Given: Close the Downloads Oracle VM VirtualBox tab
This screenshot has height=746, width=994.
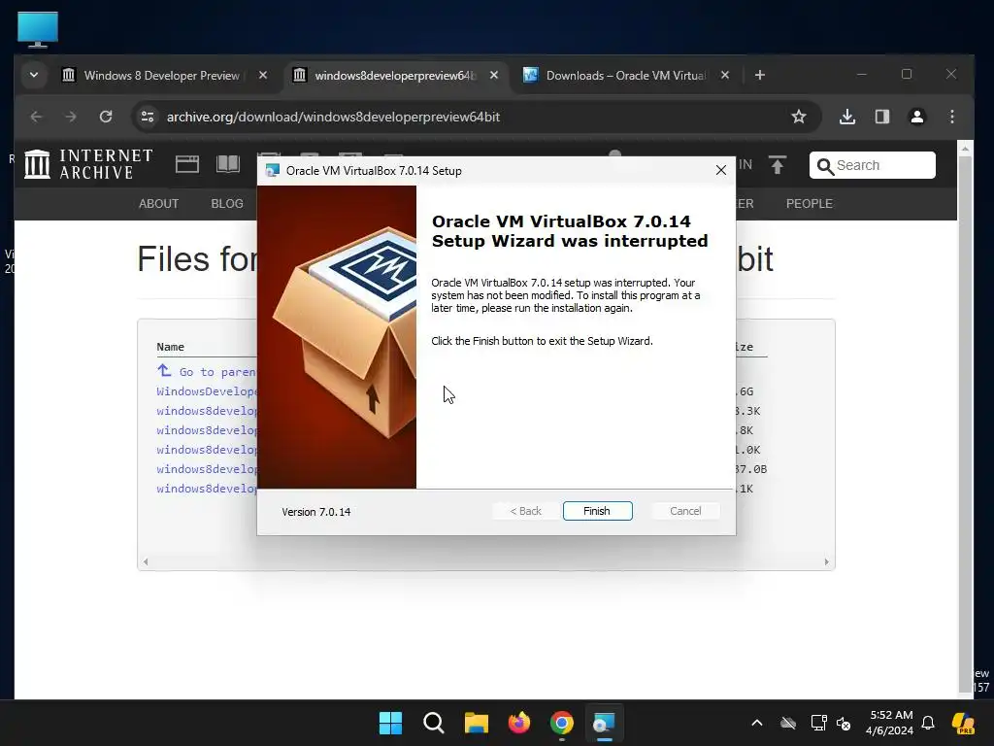Looking at the screenshot, I should [725, 75].
